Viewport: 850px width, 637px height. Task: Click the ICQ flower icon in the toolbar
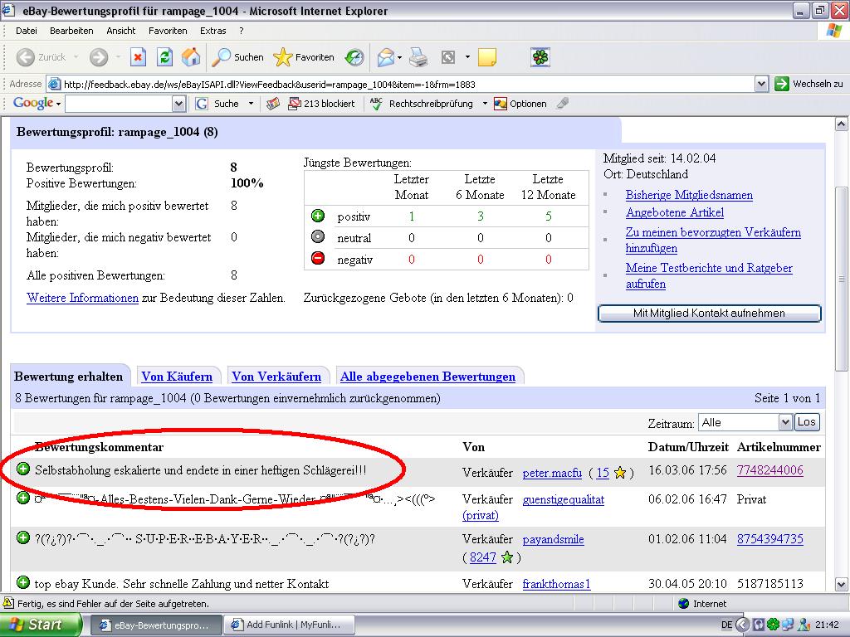click(540, 57)
